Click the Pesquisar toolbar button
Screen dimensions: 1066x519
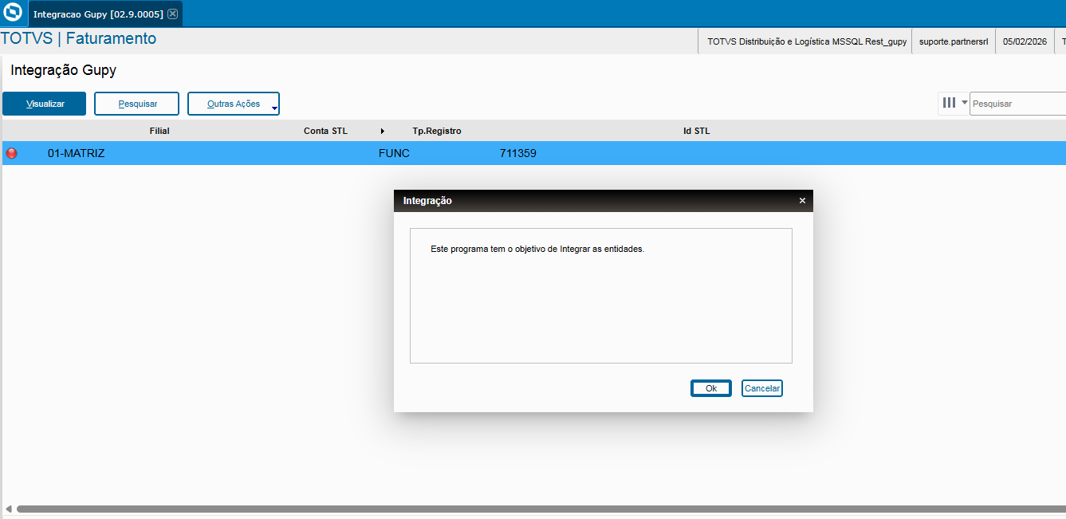(x=137, y=104)
